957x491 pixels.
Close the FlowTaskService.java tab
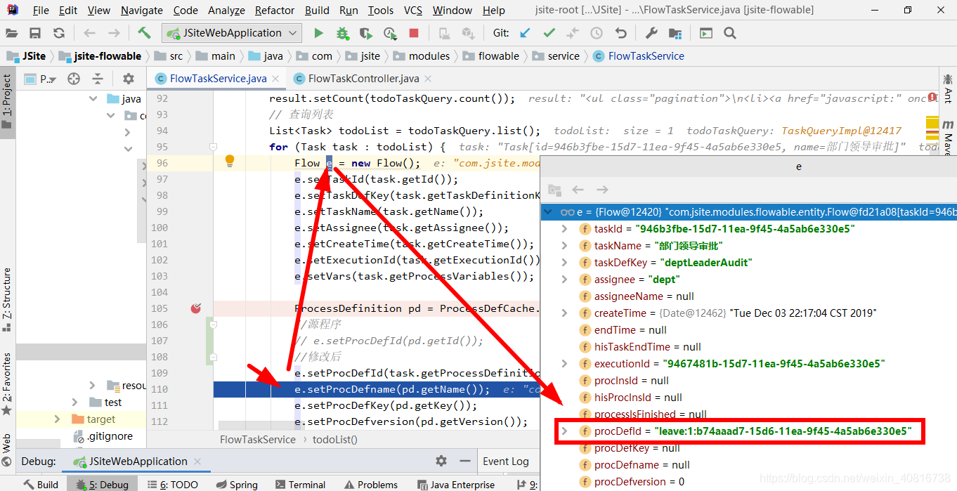(275, 79)
